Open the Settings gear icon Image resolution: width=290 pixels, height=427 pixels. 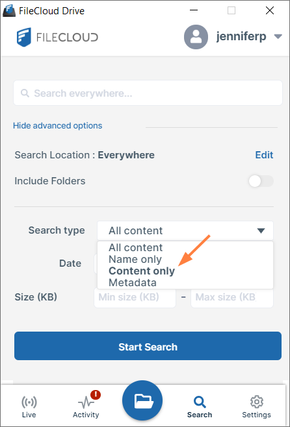(256, 402)
